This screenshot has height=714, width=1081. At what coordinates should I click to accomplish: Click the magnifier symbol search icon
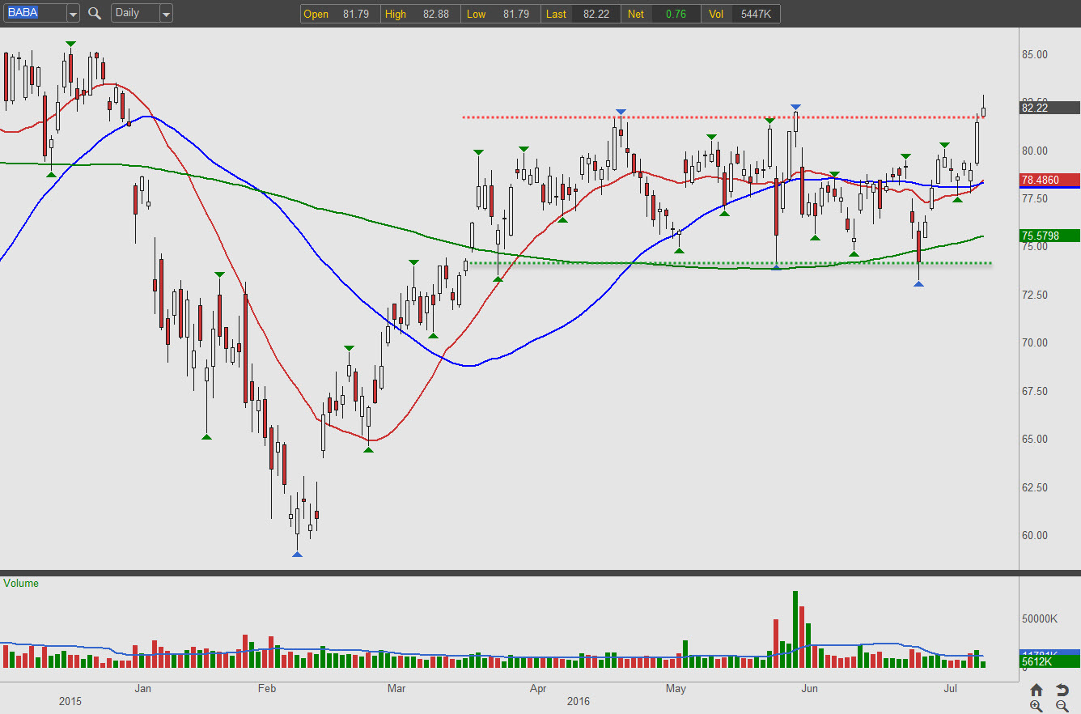95,13
